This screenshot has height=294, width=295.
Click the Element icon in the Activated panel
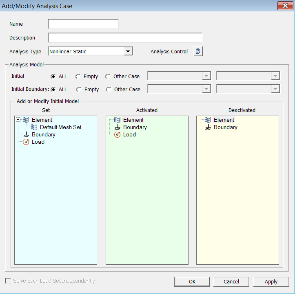[118, 120]
